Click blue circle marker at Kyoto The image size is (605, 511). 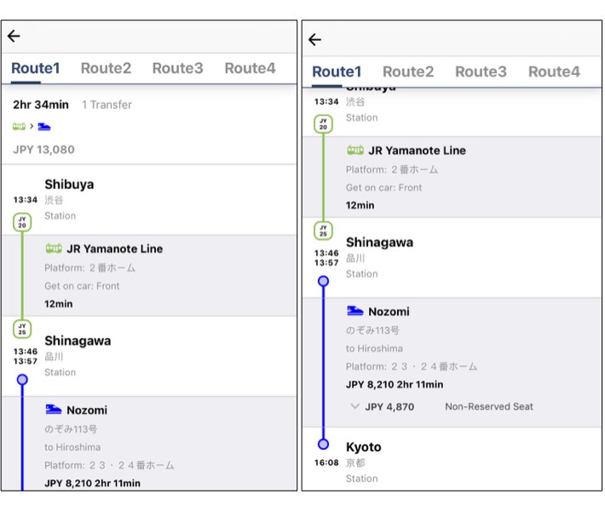(323, 445)
